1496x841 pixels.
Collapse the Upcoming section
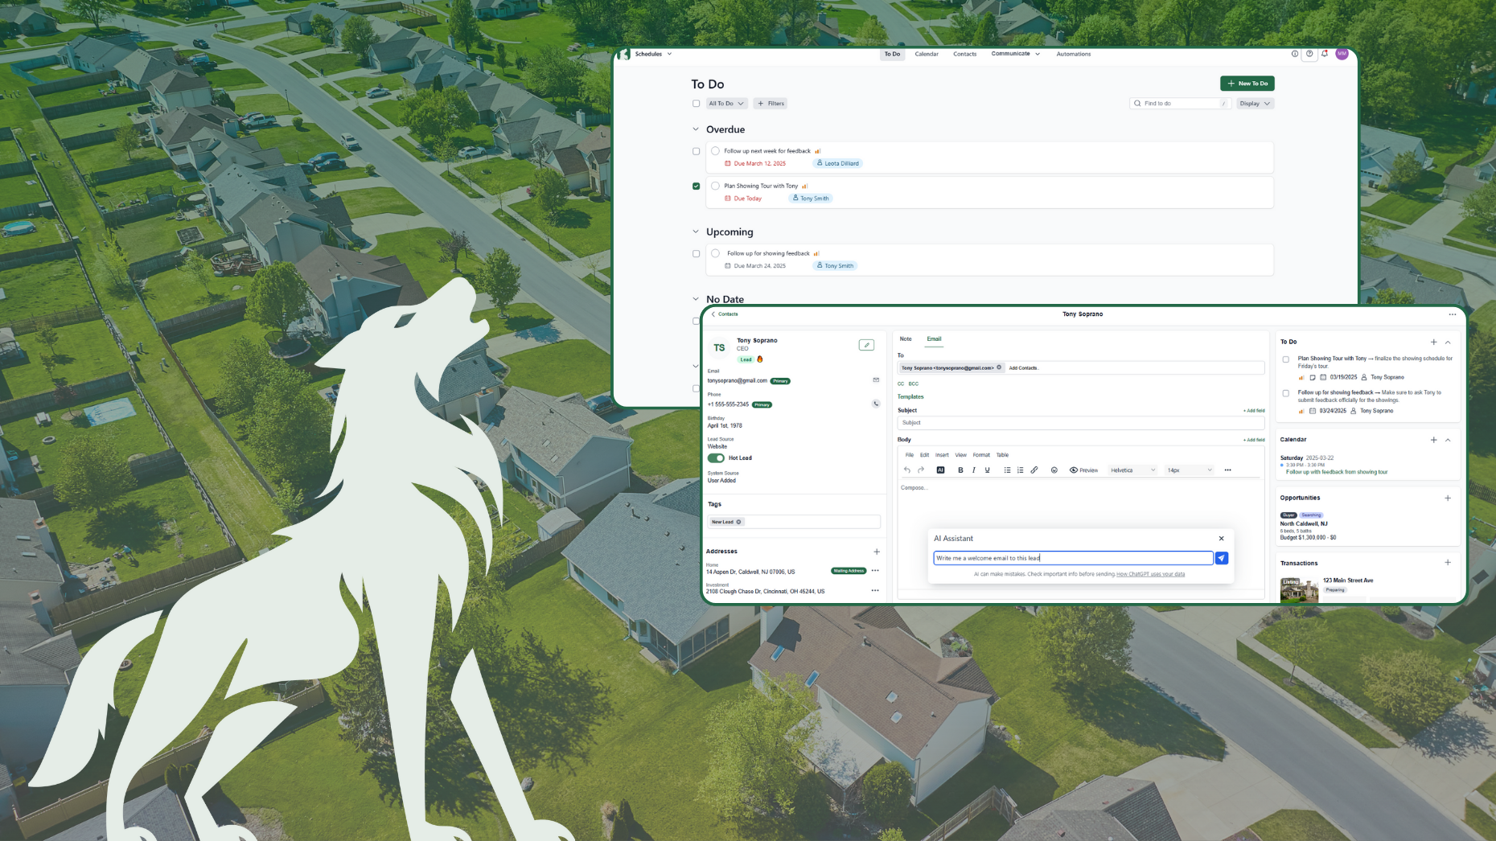pyautogui.click(x=696, y=232)
